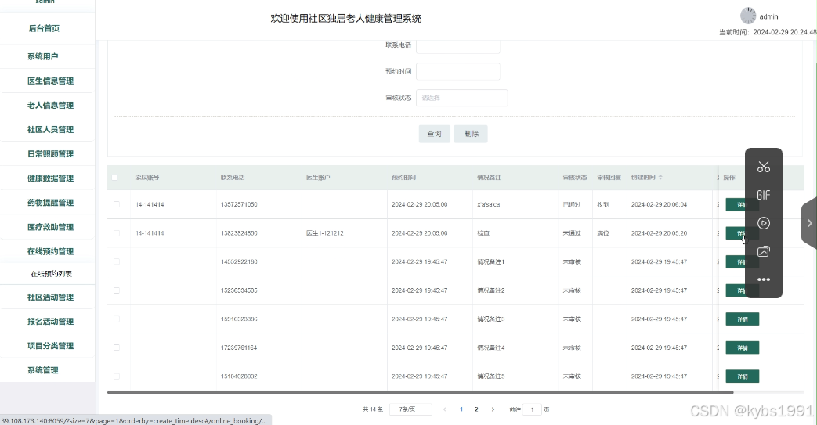This screenshot has height=425, width=817.
Task: Click the screen record play icon
Action: click(763, 223)
